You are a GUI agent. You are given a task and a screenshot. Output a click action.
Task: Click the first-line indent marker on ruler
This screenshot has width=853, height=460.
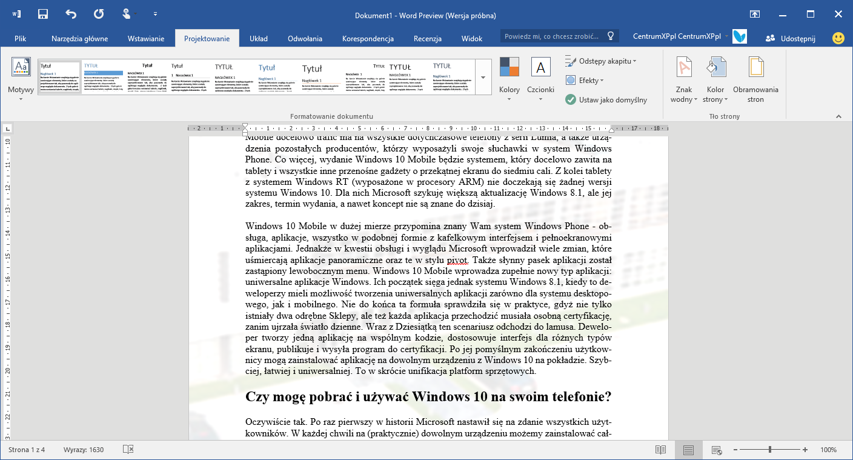coord(245,125)
